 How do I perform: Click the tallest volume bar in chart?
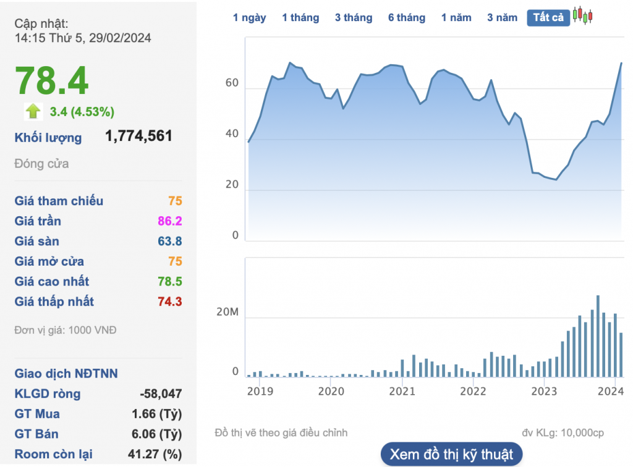coord(598,337)
